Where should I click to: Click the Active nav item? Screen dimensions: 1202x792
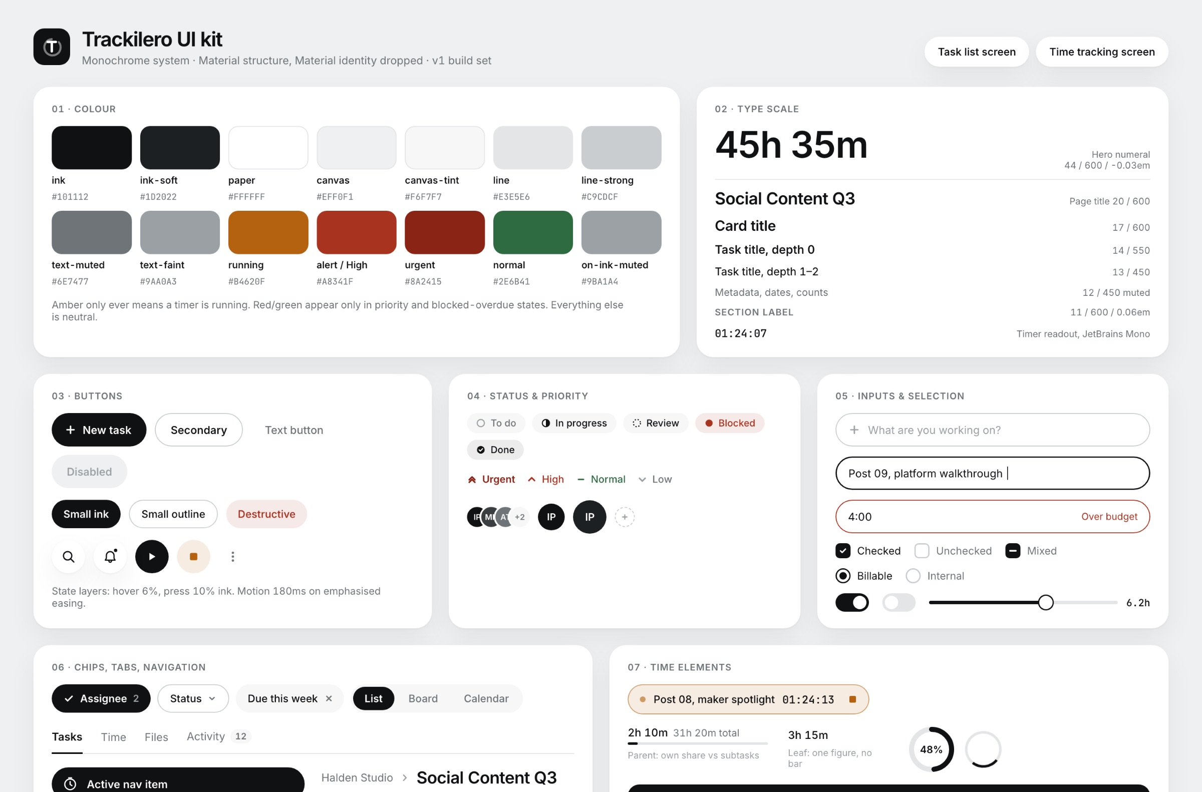[178, 780]
